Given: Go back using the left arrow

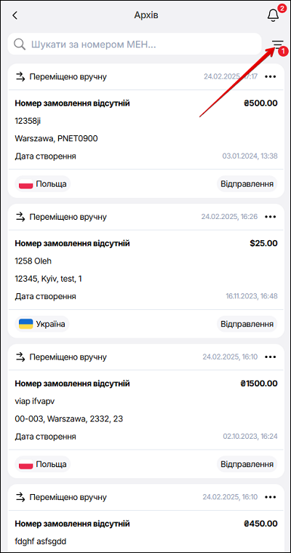Looking at the screenshot, I should click(15, 15).
